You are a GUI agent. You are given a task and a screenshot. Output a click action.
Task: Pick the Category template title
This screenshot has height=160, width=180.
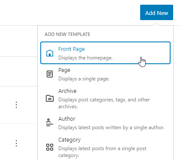pos(69,140)
